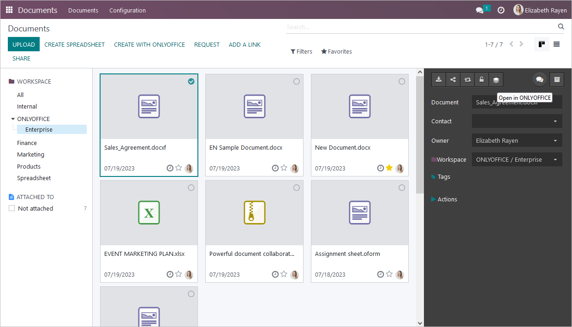Click the Document name field
572x327 pixels.
(517, 102)
